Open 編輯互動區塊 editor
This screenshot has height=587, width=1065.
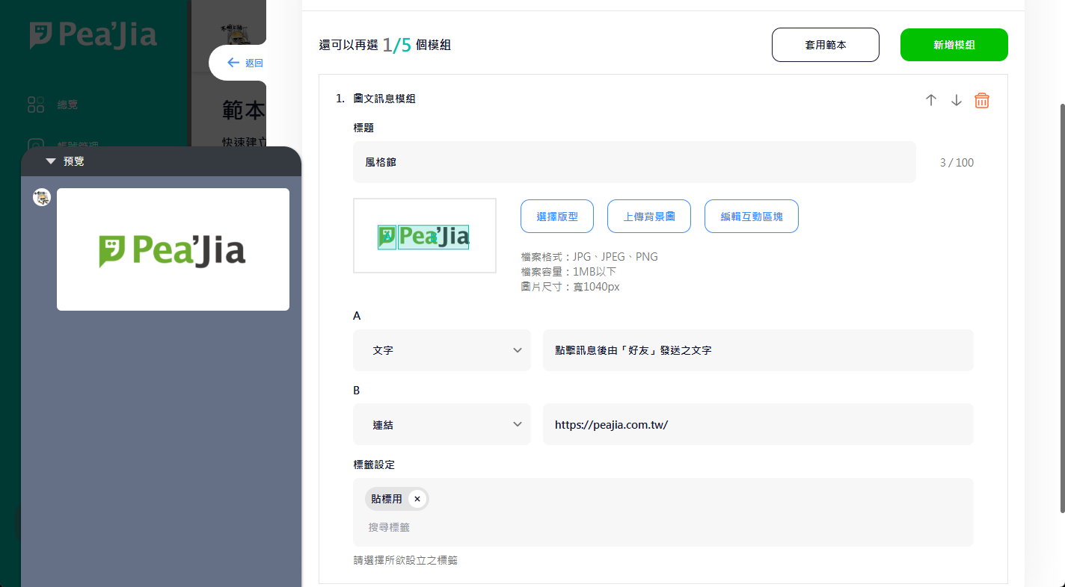(x=751, y=217)
